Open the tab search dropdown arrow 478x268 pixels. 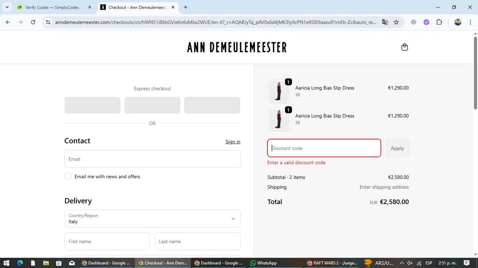tap(7, 7)
